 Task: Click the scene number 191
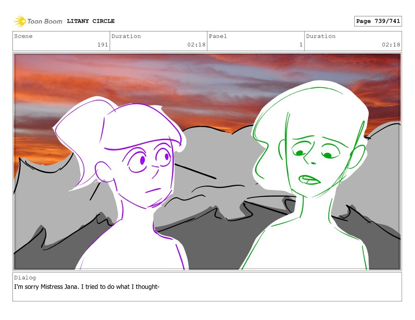(103, 45)
